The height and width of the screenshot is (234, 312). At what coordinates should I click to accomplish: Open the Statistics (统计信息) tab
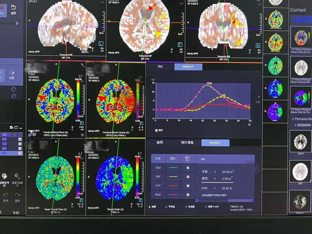[x=187, y=143]
